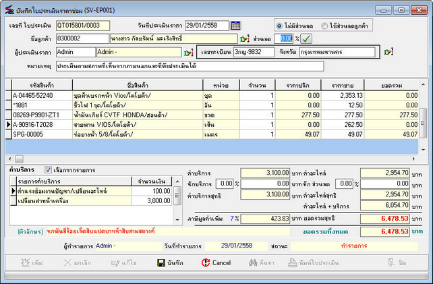Click the products table horizontal scrollbar right arrow
This screenshot has width=433, height=284.
click(x=413, y=159)
